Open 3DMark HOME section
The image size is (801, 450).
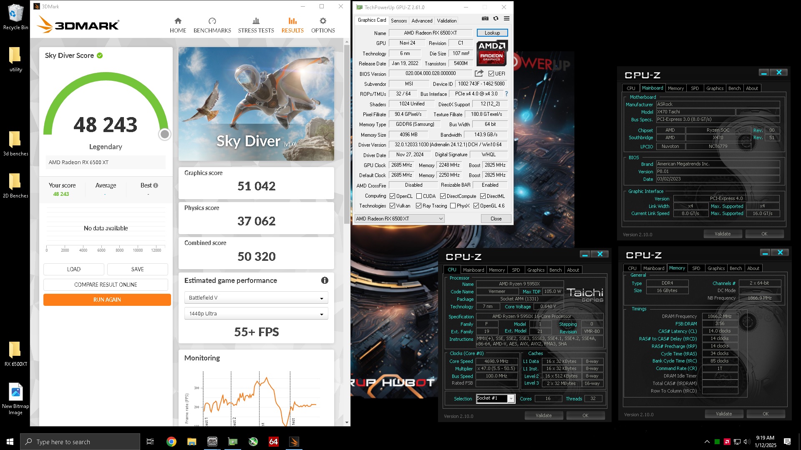coord(178,25)
